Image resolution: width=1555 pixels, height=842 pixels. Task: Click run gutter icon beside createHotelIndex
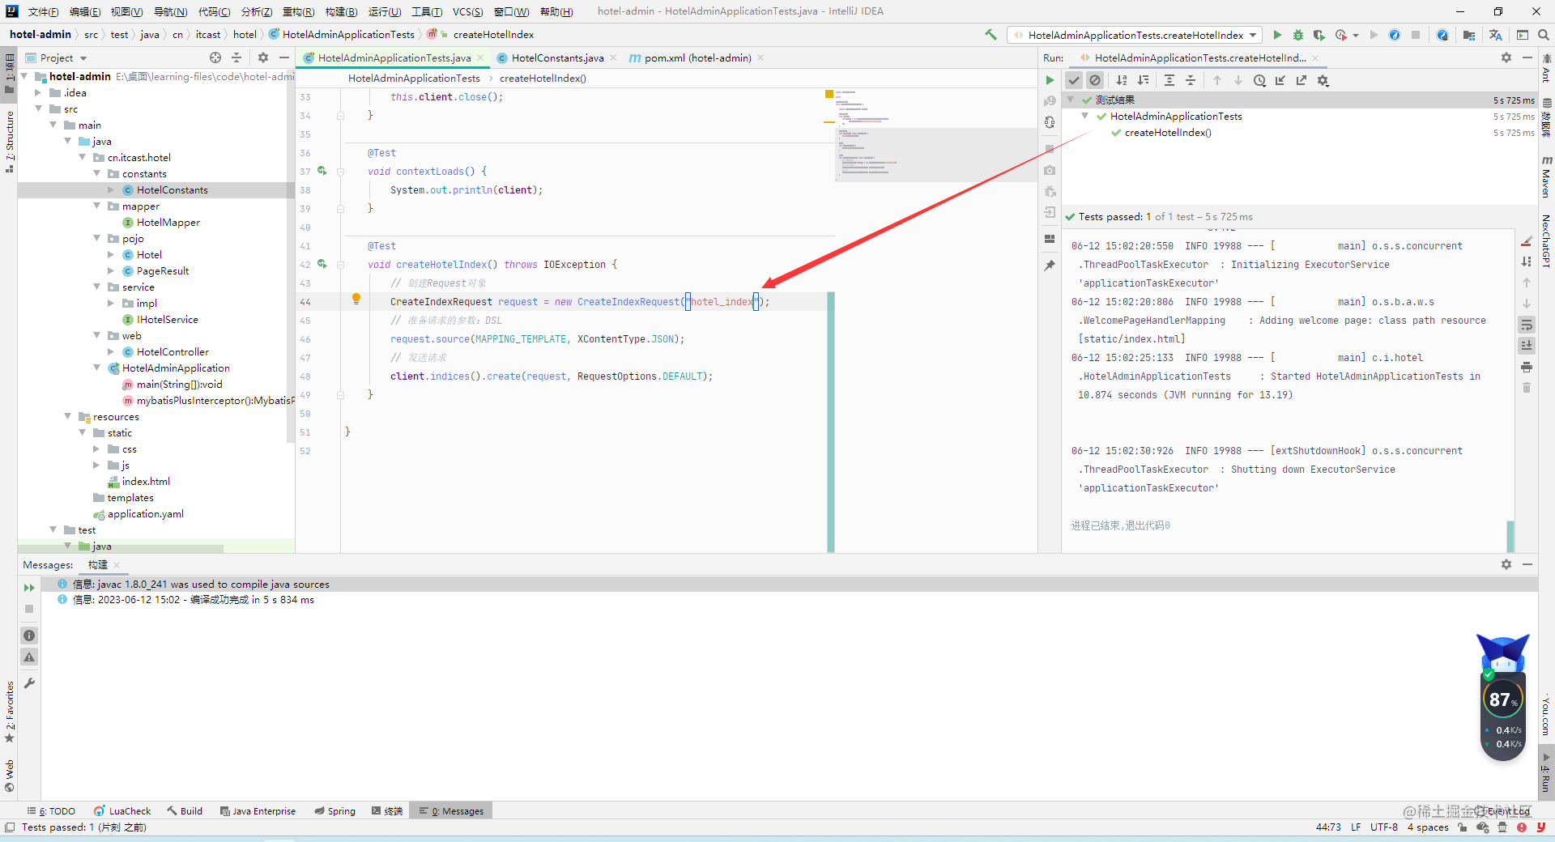click(x=322, y=264)
